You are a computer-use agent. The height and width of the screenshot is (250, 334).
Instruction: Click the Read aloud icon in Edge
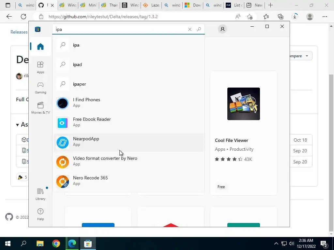(238, 17)
